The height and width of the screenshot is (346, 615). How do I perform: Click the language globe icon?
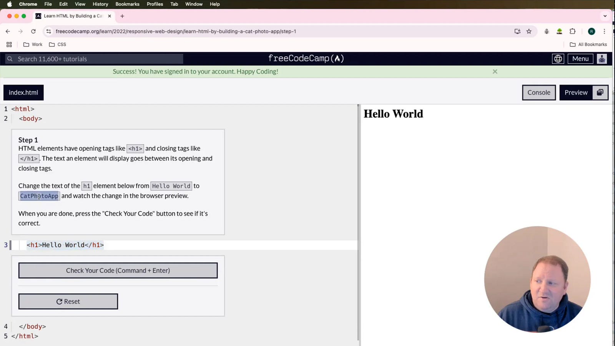point(558,59)
